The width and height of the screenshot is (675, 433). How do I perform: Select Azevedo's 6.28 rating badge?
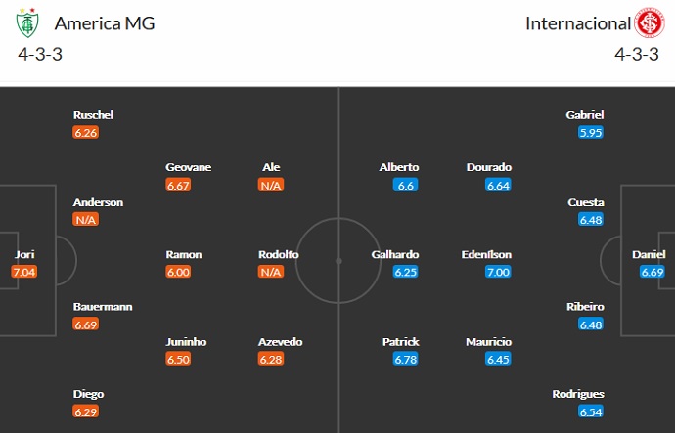271,359
